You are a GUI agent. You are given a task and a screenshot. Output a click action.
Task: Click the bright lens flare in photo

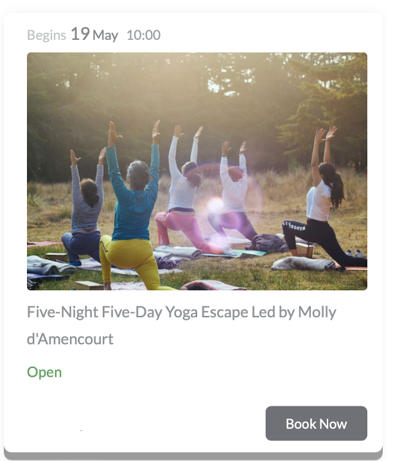215,204
